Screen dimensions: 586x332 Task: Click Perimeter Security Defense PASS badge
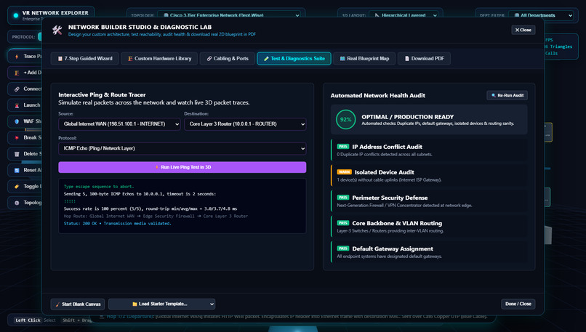342,197
